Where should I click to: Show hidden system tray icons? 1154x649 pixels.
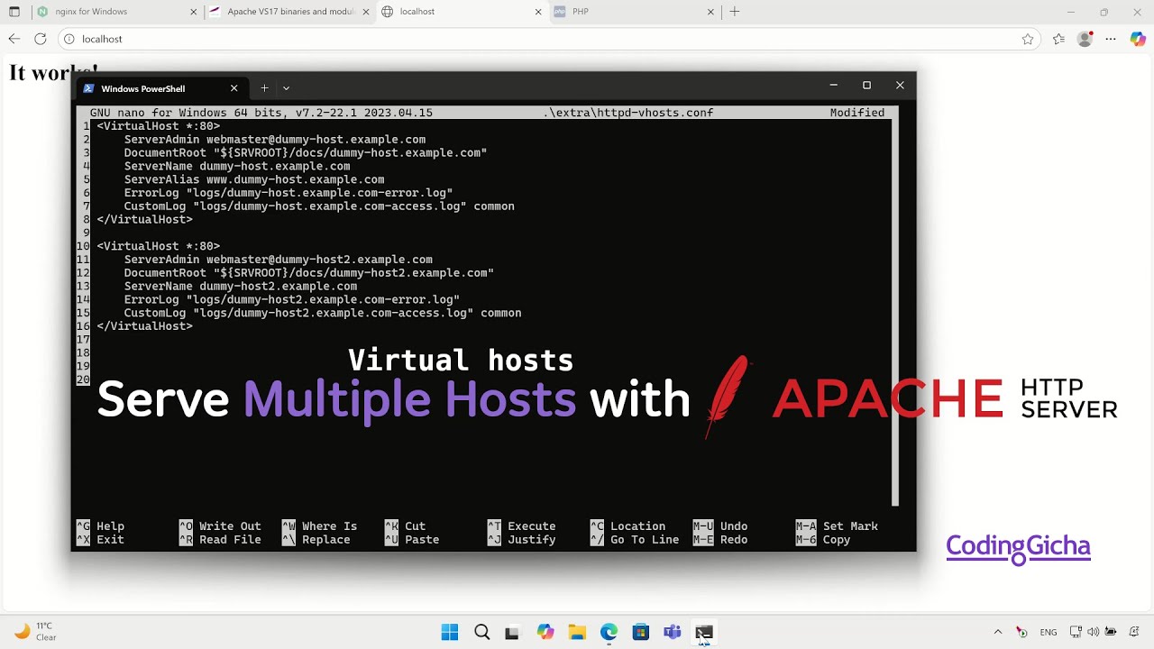tap(998, 632)
